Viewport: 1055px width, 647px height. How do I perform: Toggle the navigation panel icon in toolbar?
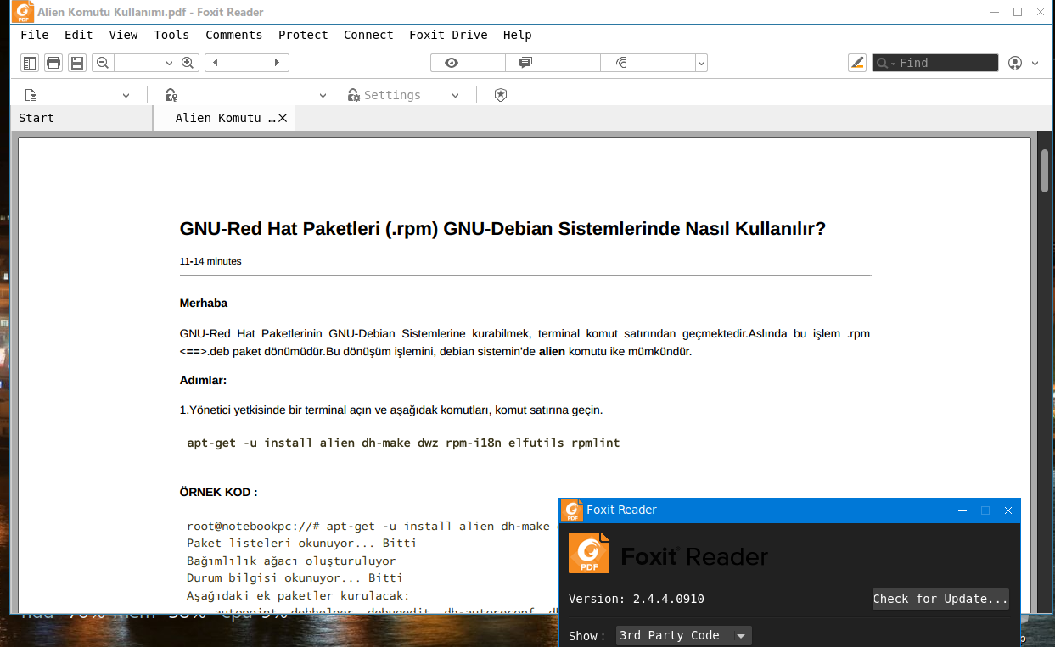coord(30,63)
